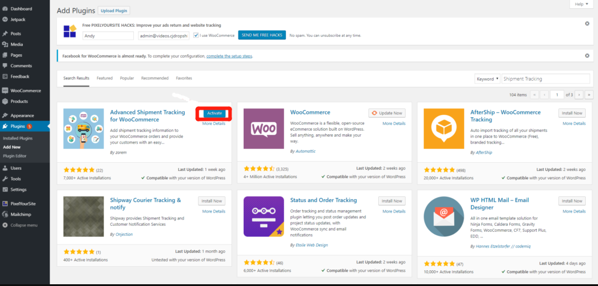The image size is (598, 286).
Task: Click the Media sidebar icon
Action: (x=5, y=44)
